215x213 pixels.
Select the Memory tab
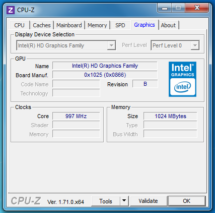[x=97, y=25]
